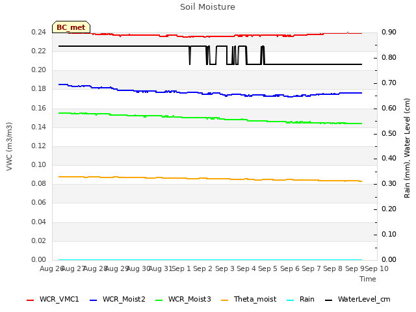Image resolution: width=416 pixels, height=312 pixels.
Task: Click the green WCR_Moist3 legend swatch
Action: pos(159,300)
